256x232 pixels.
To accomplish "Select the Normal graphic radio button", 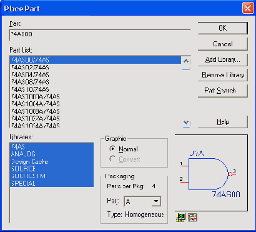I will (x=112, y=149).
